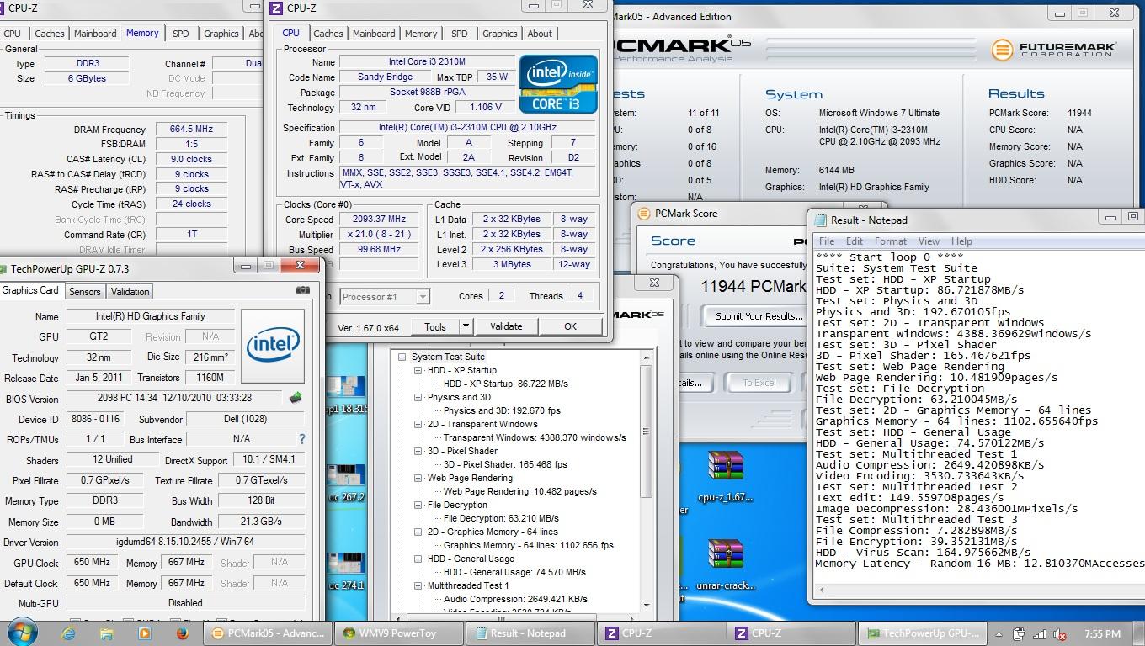Click the Validate button in CPU-Z

tap(506, 326)
